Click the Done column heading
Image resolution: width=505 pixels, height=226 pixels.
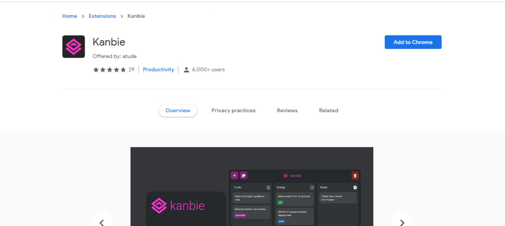324,188
